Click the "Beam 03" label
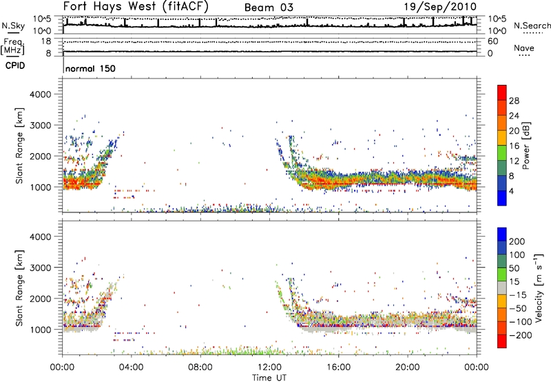 [269, 8]
